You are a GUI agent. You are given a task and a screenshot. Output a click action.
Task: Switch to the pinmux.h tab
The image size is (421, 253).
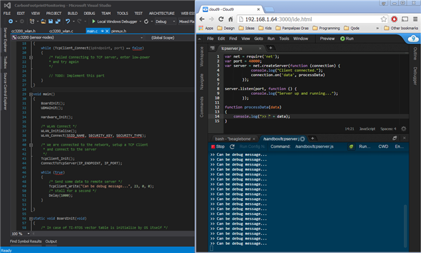[119, 31]
